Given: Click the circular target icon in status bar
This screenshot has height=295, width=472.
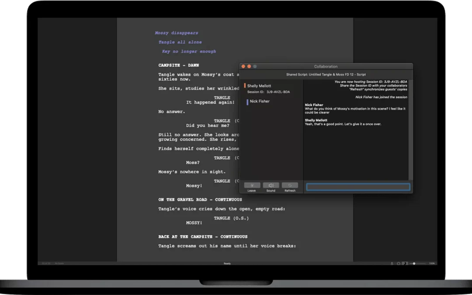Looking at the screenshot, I should tap(399, 264).
